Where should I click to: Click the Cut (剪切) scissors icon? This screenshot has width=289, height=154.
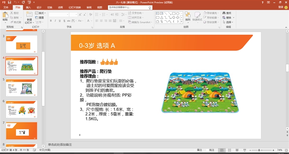(x=12, y=13)
